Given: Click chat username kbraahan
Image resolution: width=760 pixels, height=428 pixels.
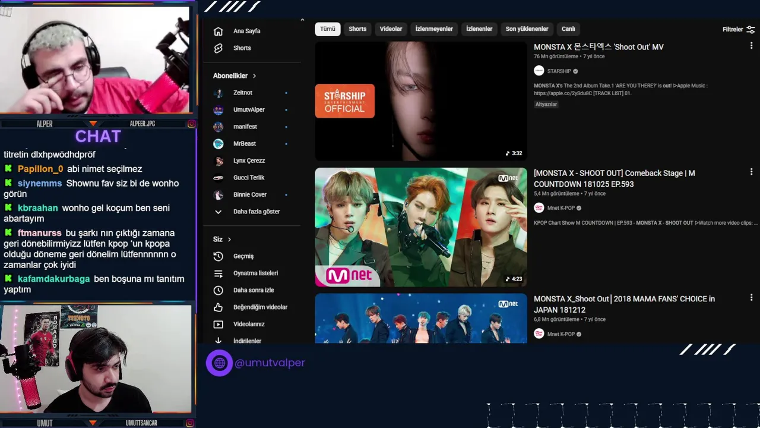Looking at the screenshot, I should pyautogui.click(x=38, y=208).
